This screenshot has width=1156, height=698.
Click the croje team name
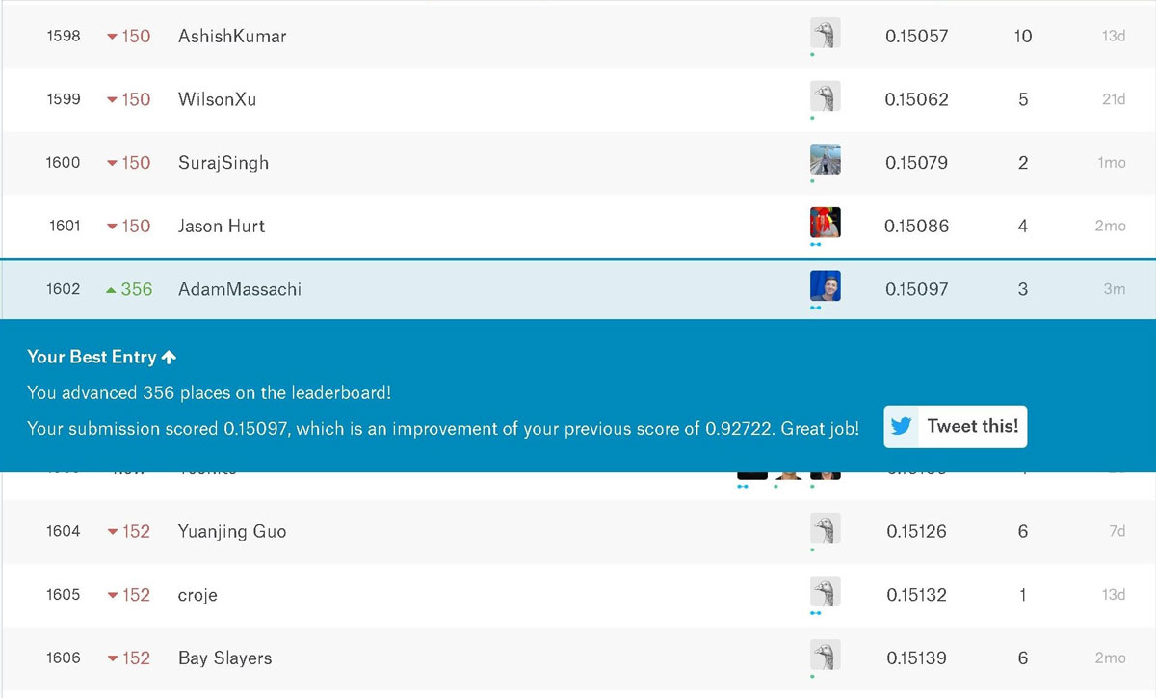point(197,595)
